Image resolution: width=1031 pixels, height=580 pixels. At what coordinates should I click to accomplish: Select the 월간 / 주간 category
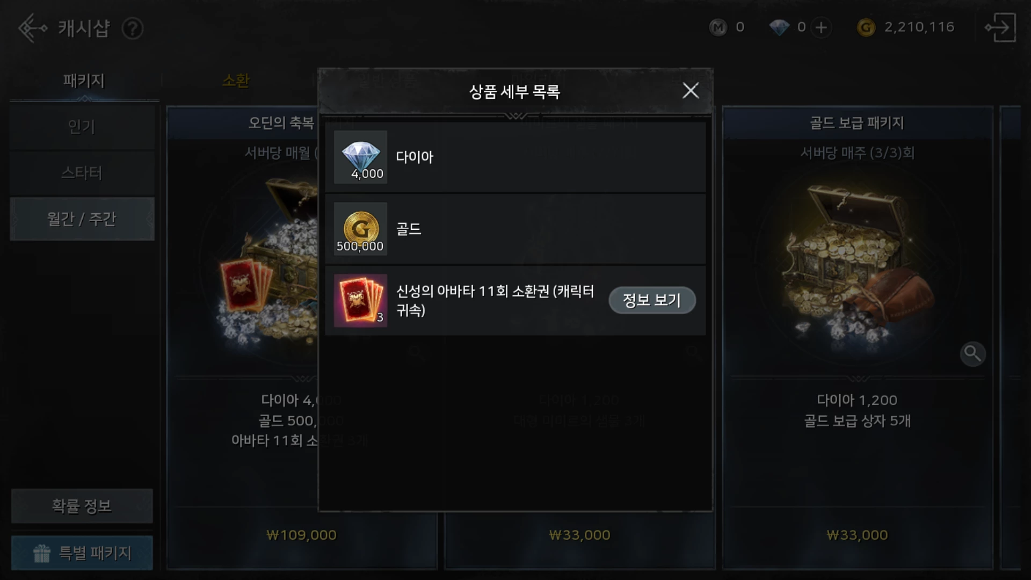[x=82, y=219]
